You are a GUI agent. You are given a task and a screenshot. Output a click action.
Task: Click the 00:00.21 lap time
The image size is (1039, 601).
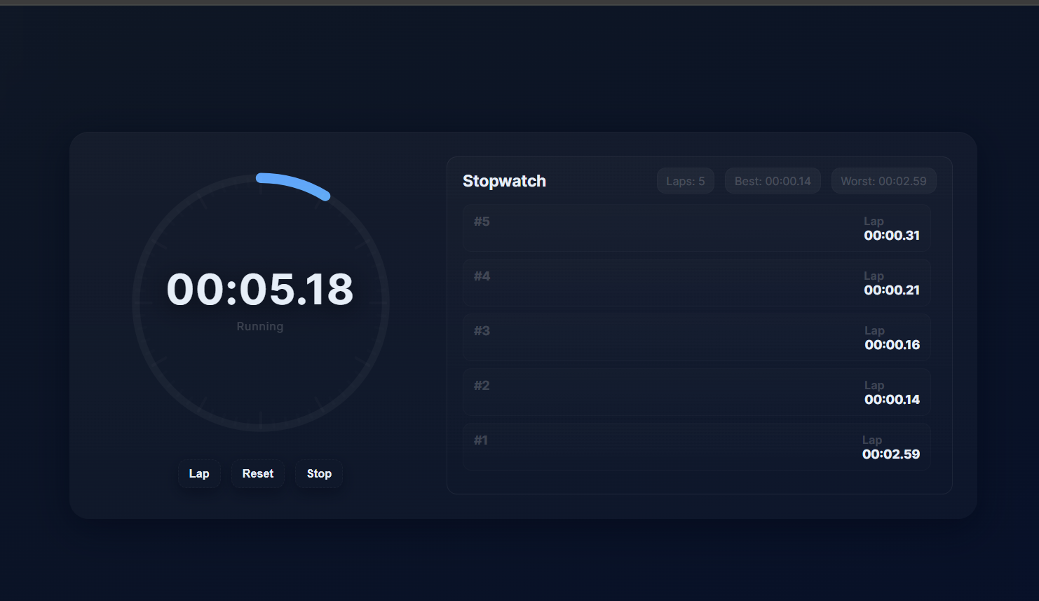tap(892, 290)
